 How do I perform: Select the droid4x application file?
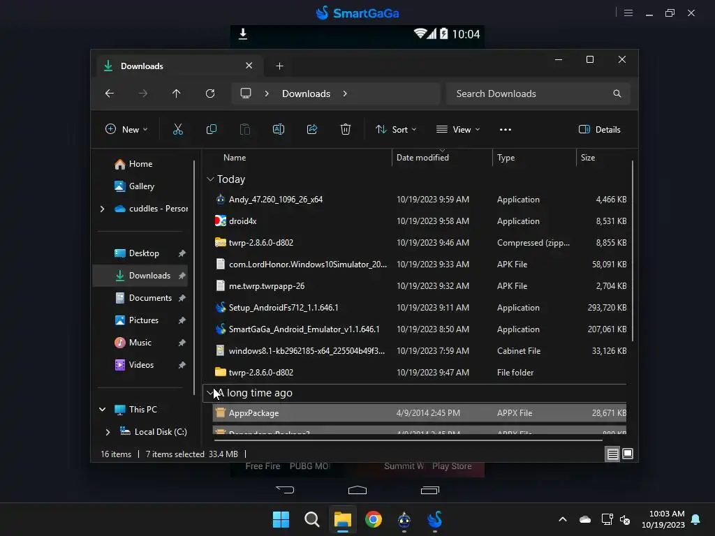(x=420, y=221)
